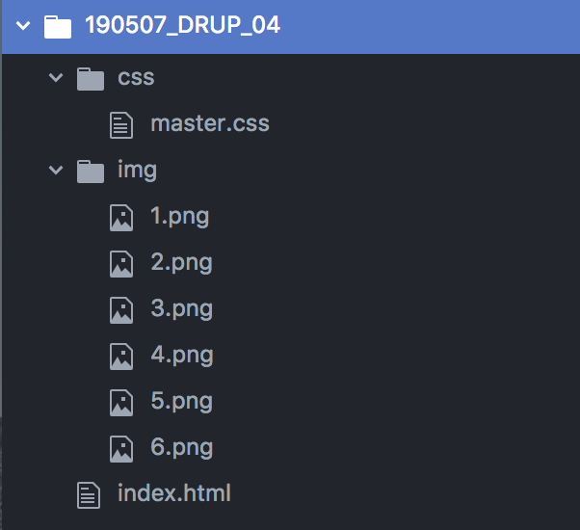Click the master.css file icon
Image resolution: width=580 pixels, height=530 pixels.
click(121, 125)
